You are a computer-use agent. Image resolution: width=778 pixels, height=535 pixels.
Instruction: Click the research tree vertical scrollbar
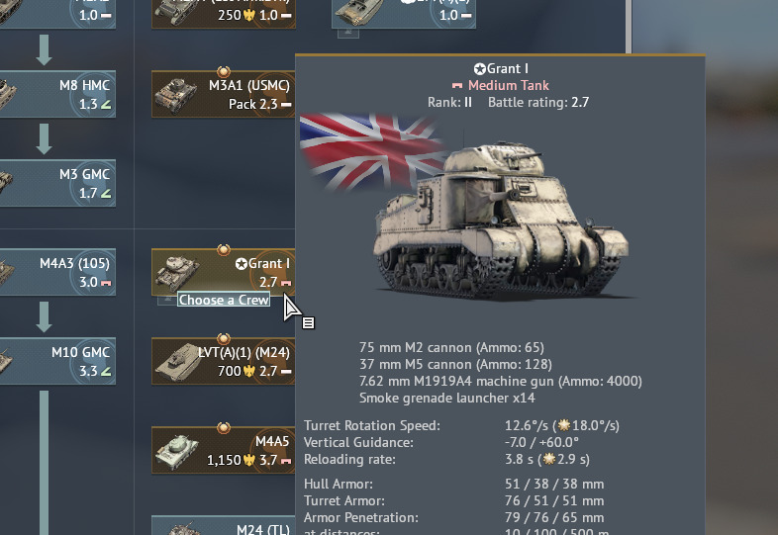629,27
